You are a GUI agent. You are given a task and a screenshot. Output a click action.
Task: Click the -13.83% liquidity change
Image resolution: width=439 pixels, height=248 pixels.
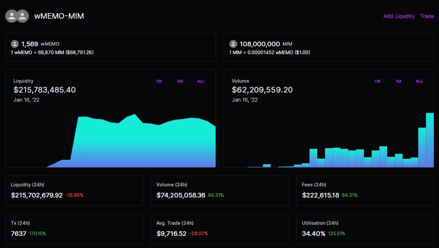(x=74, y=195)
